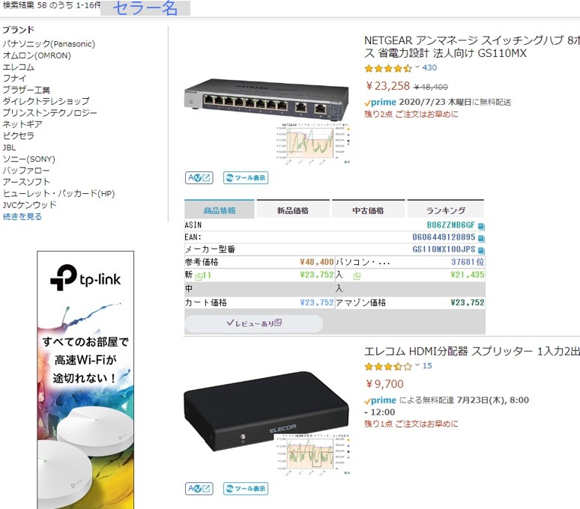The image size is (580, 509).
Task: Filter by brand パナソニック(Panasonic)
Action: point(49,44)
